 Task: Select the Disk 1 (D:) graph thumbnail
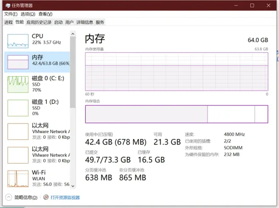coord(17,108)
